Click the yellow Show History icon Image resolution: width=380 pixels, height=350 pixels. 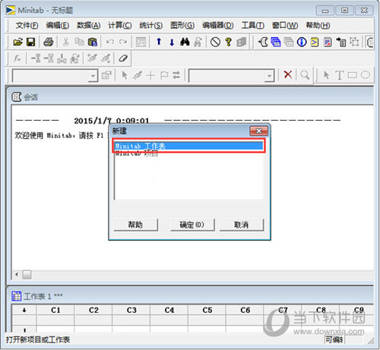(315, 42)
